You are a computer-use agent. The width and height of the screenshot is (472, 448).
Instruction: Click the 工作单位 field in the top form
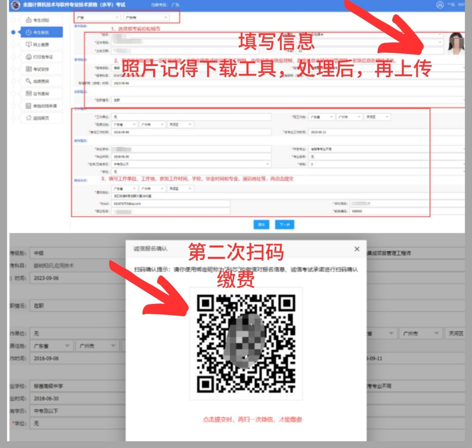191,117
